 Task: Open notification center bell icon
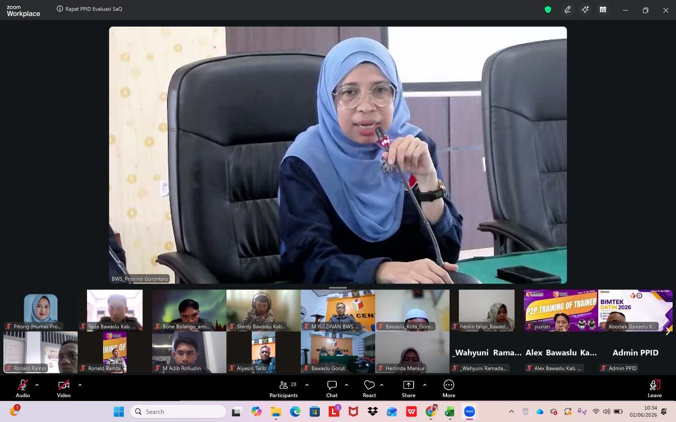(x=664, y=411)
